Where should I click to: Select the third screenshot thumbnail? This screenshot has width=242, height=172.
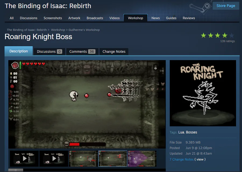coord(83,159)
